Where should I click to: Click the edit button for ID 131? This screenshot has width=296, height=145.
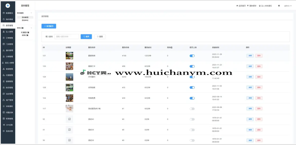(x=250, y=56)
